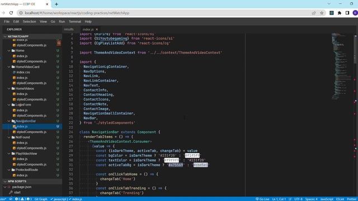Open styledComponents.js under HomeVideos
This screenshot has width=358, height=201.
pyautogui.click(x=31, y=99)
